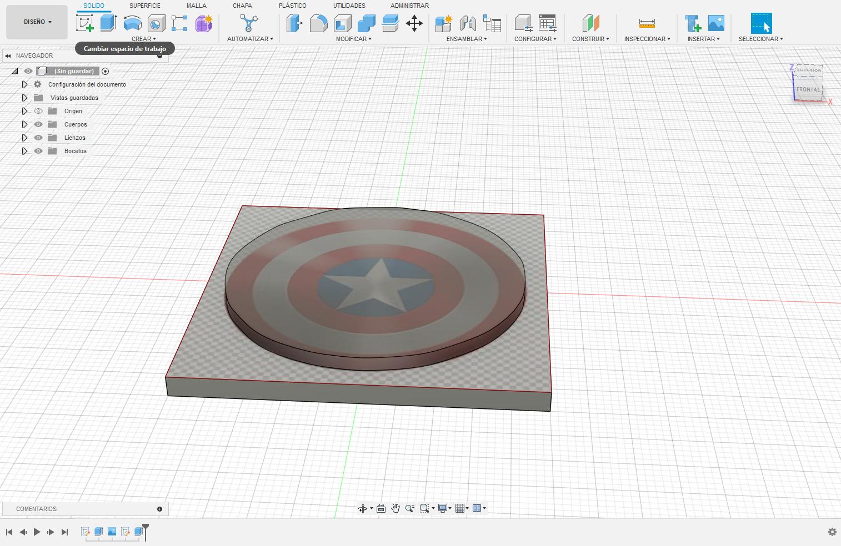
Task: Click the Measure ruler icon
Action: click(647, 23)
